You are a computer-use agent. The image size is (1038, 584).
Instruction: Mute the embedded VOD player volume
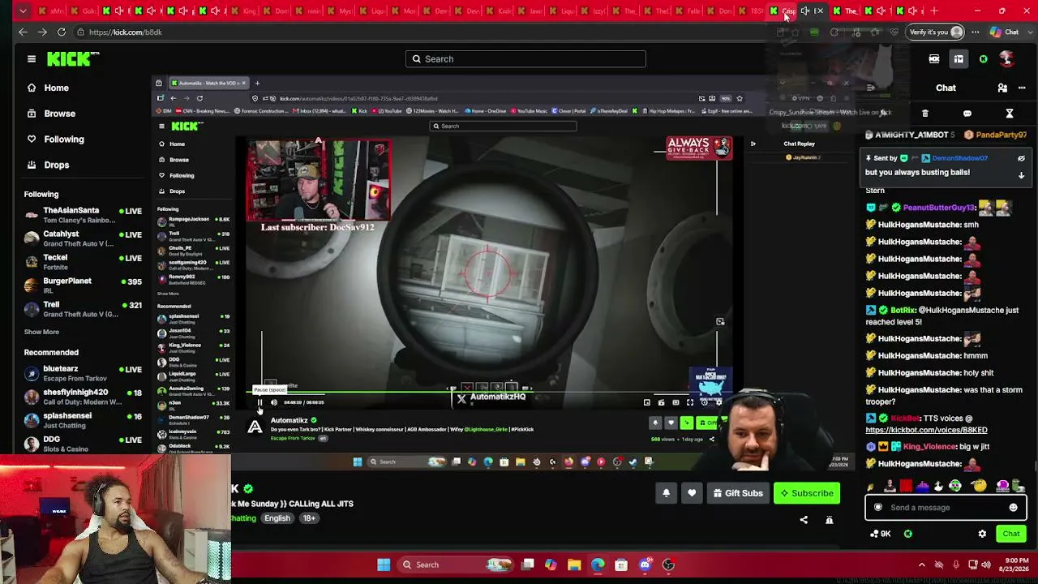coord(274,402)
